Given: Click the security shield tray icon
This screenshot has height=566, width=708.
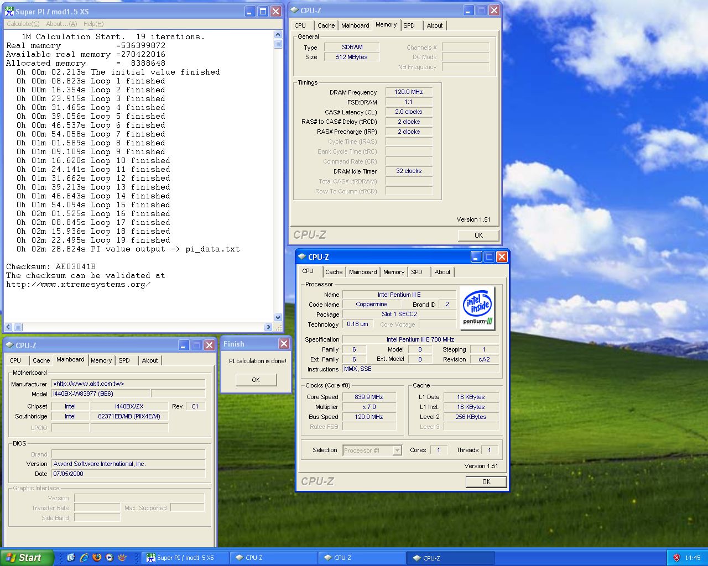Looking at the screenshot, I should pos(676,558).
